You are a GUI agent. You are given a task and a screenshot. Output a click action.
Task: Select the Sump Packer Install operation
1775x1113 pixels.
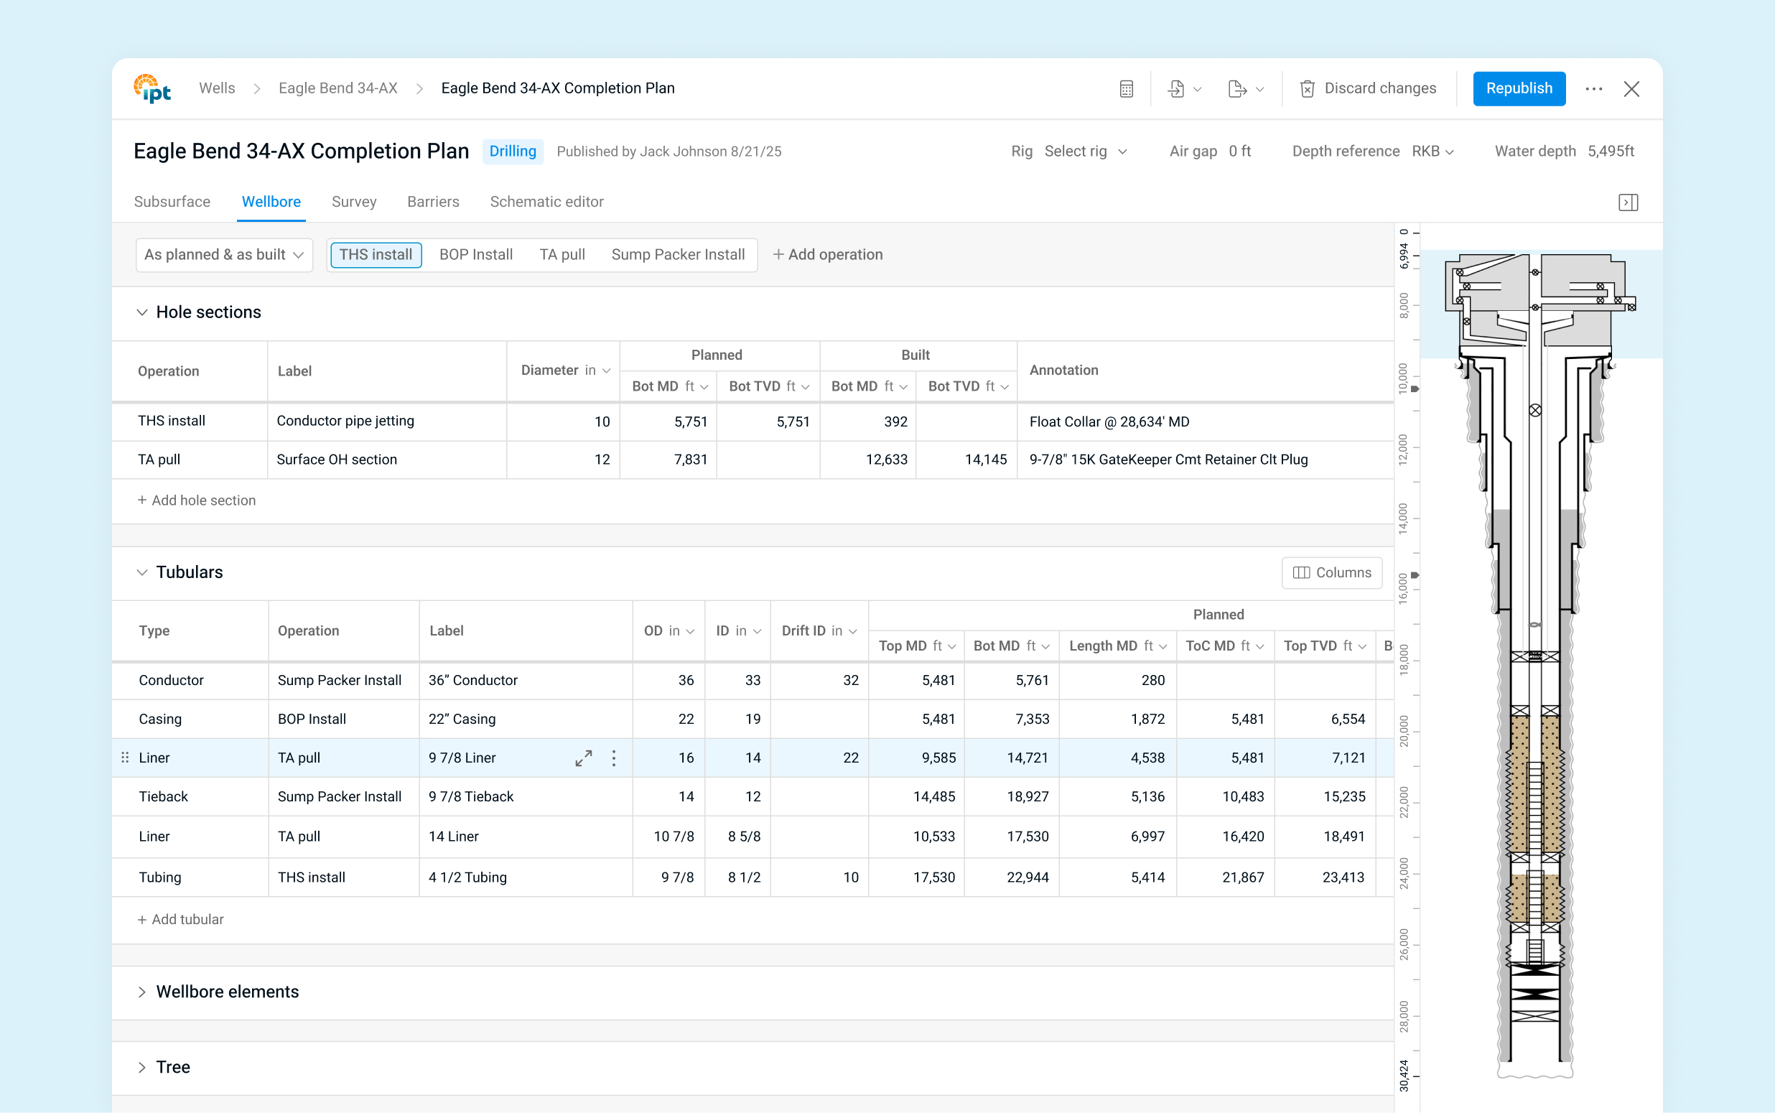678,255
